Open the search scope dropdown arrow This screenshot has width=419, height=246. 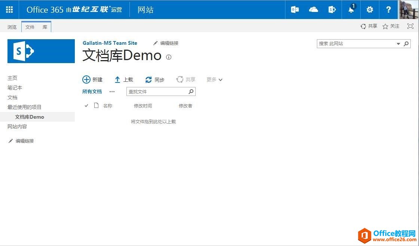(x=398, y=44)
